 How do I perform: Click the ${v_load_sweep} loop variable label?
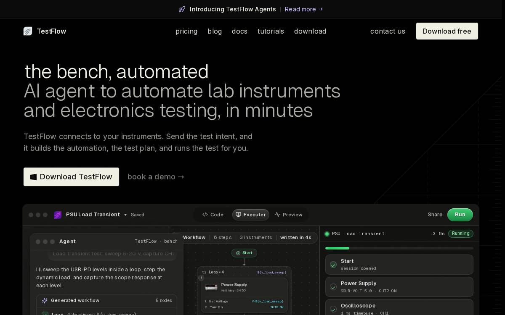point(271,272)
